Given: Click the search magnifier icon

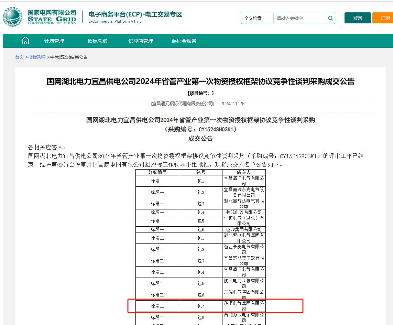Looking at the screenshot, I should 330,18.
